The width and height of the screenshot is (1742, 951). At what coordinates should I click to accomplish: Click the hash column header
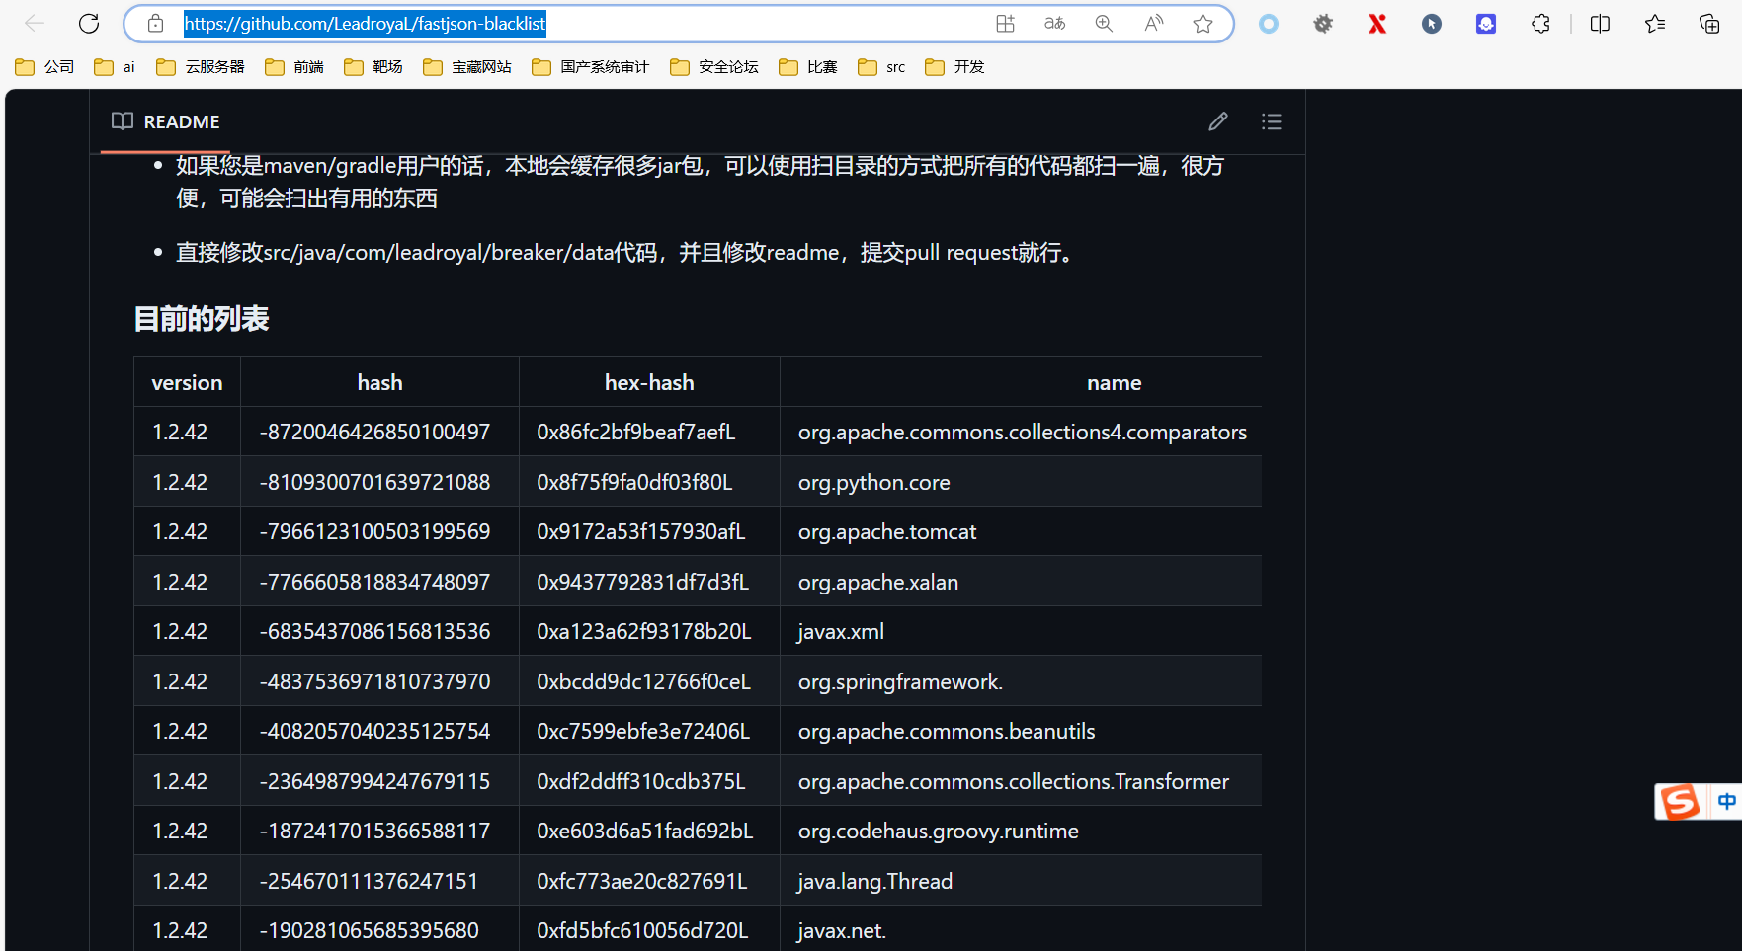coord(380,382)
